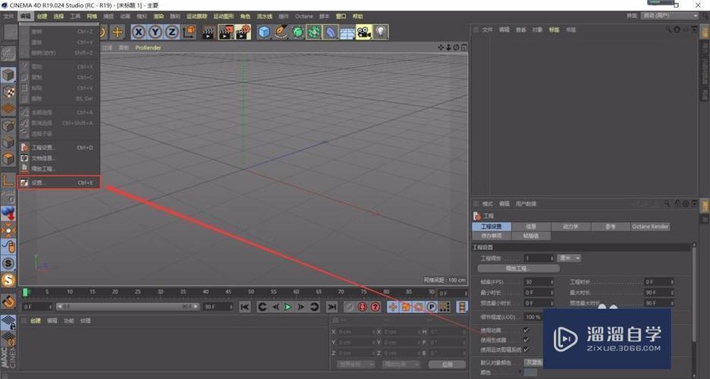This screenshot has width=710, height=379.
Task: Click the Enable Axis L-shaped icon
Action: coord(8,180)
